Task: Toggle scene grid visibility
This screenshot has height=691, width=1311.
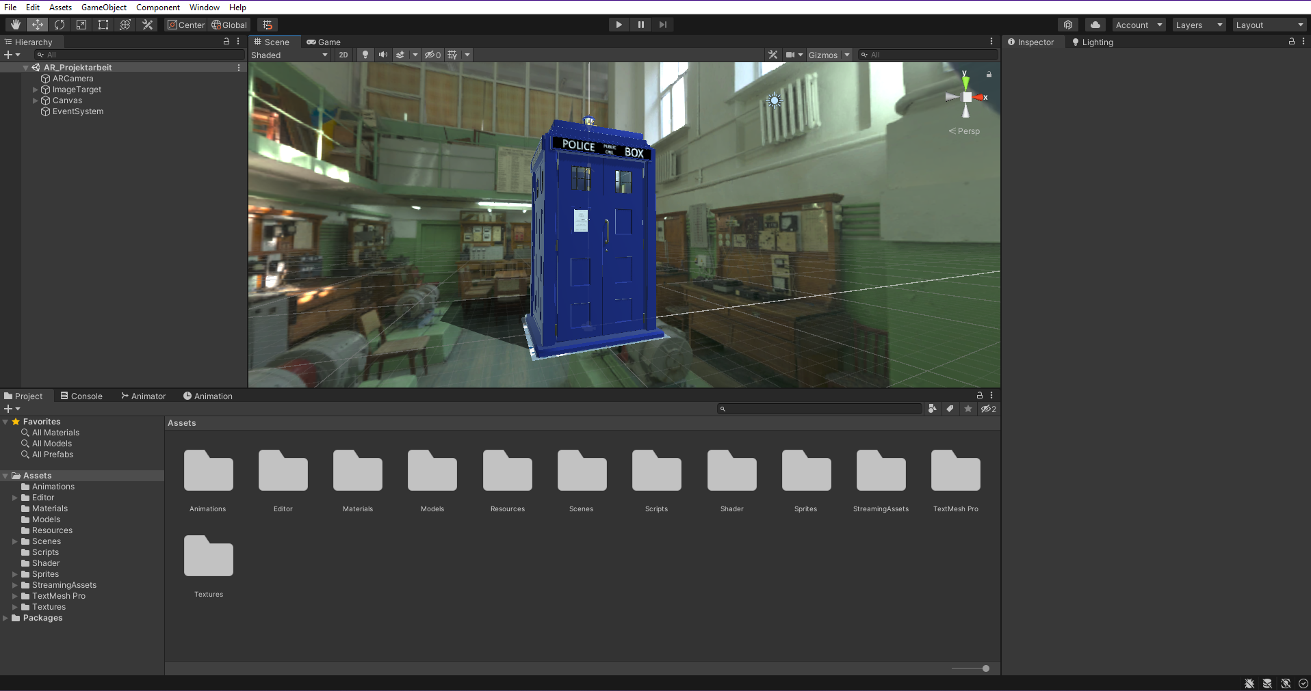Action: [452, 55]
